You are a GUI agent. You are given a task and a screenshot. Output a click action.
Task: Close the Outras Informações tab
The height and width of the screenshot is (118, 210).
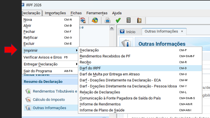(x=182, y=31)
